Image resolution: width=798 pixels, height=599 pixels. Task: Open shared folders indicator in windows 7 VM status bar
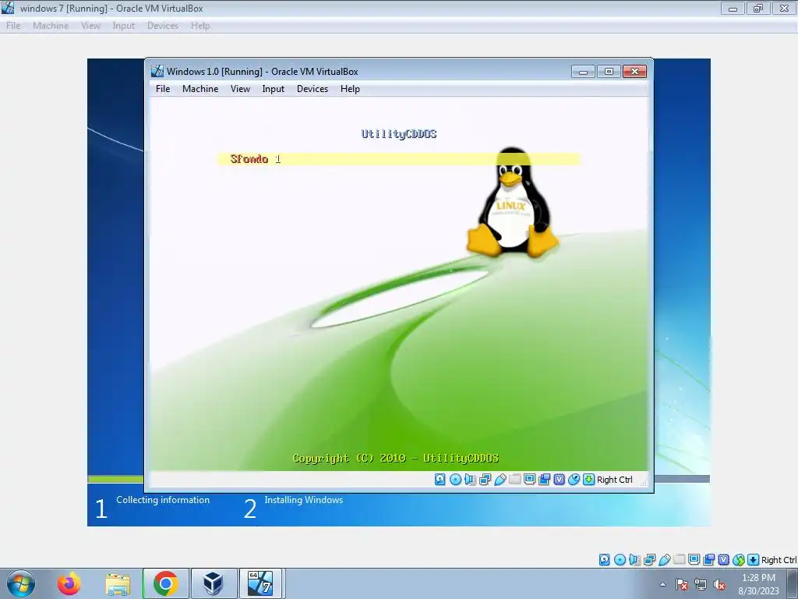point(679,560)
